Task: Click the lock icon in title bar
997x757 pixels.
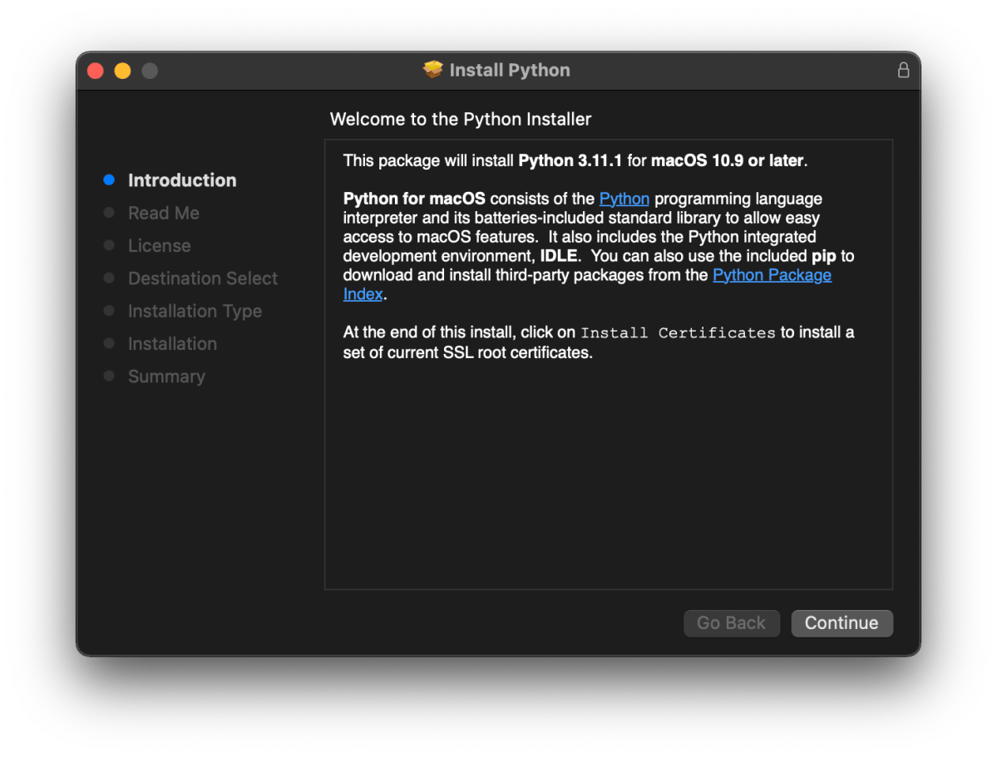Action: point(903,70)
